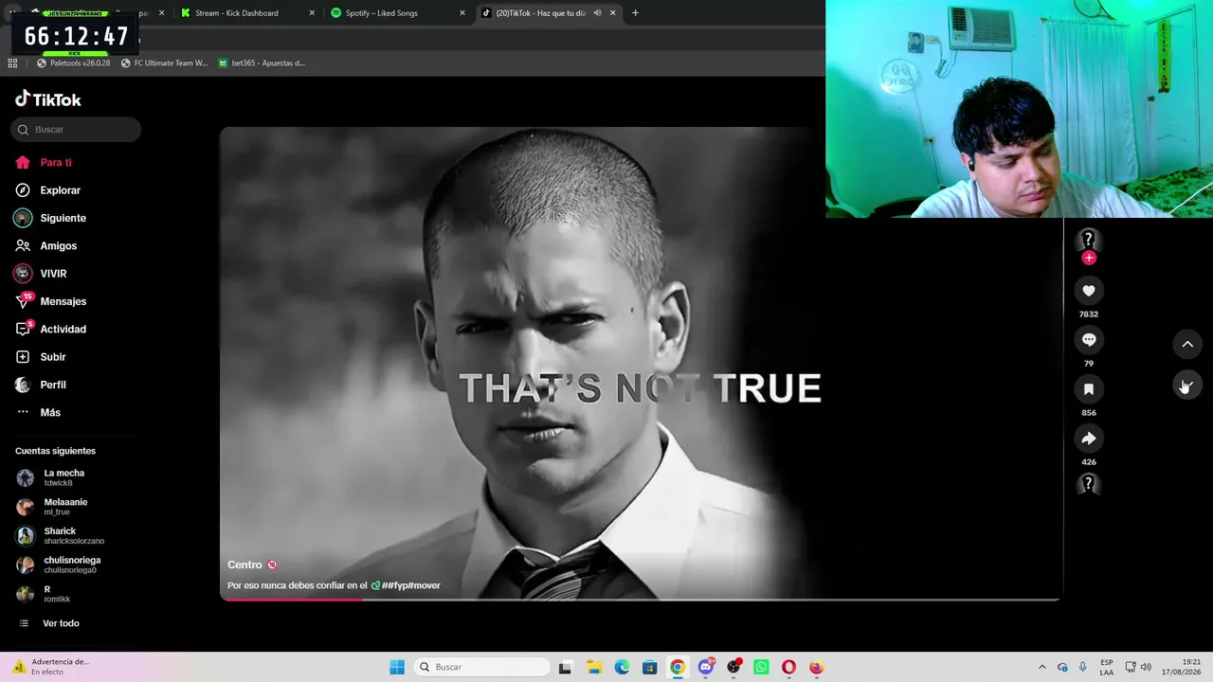Click the video progress bar
The image size is (1213, 682).
tap(641, 599)
